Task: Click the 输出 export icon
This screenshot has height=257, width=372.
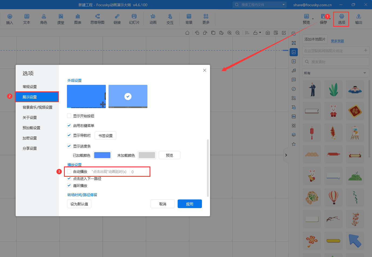Action: click(x=359, y=19)
